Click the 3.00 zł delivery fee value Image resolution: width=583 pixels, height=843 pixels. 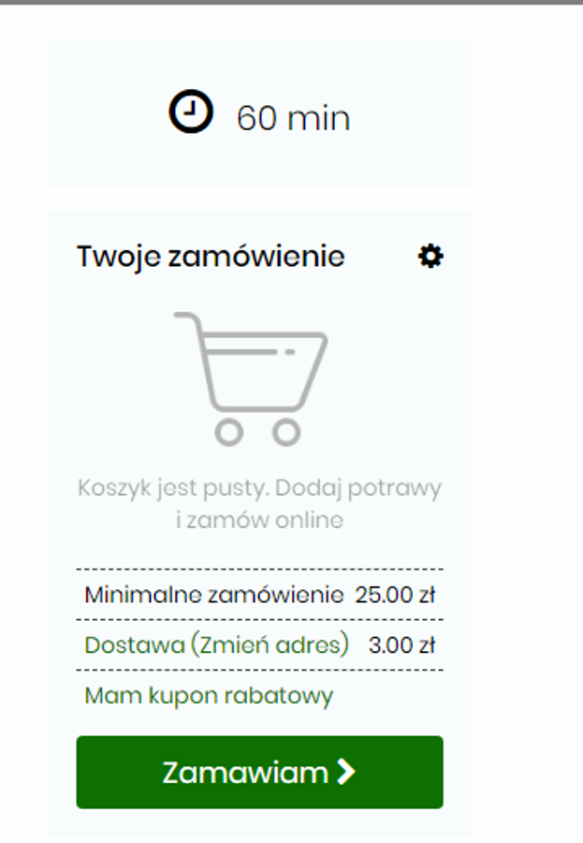pos(401,645)
